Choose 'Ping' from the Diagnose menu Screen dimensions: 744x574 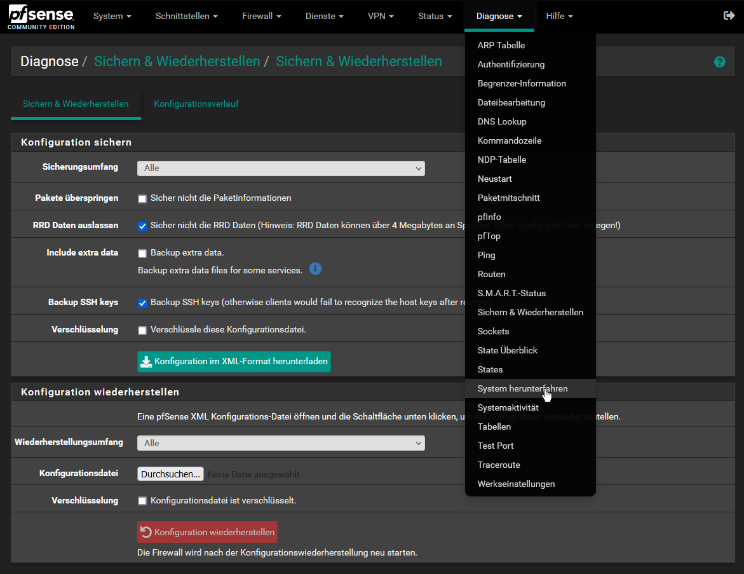(x=530, y=255)
